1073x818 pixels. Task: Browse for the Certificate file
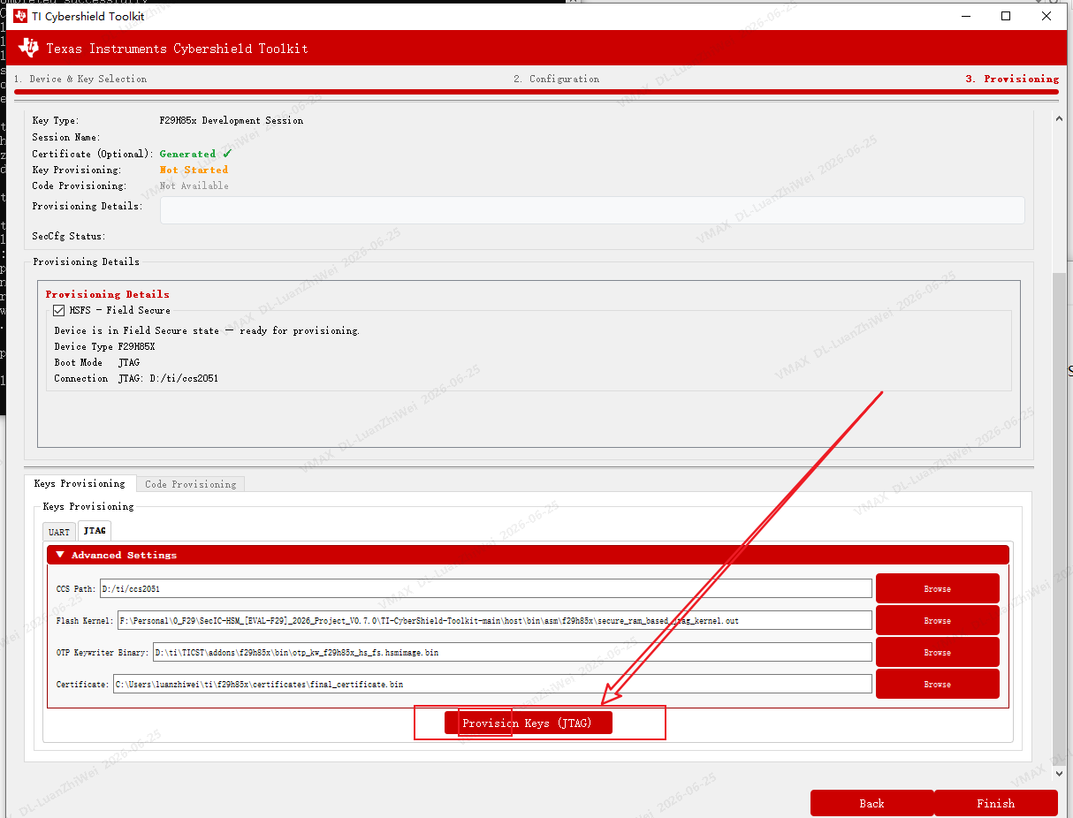point(938,685)
